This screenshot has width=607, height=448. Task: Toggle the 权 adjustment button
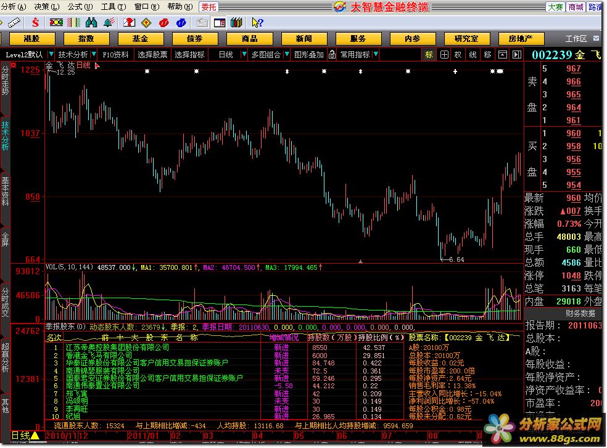pos(458,55)
